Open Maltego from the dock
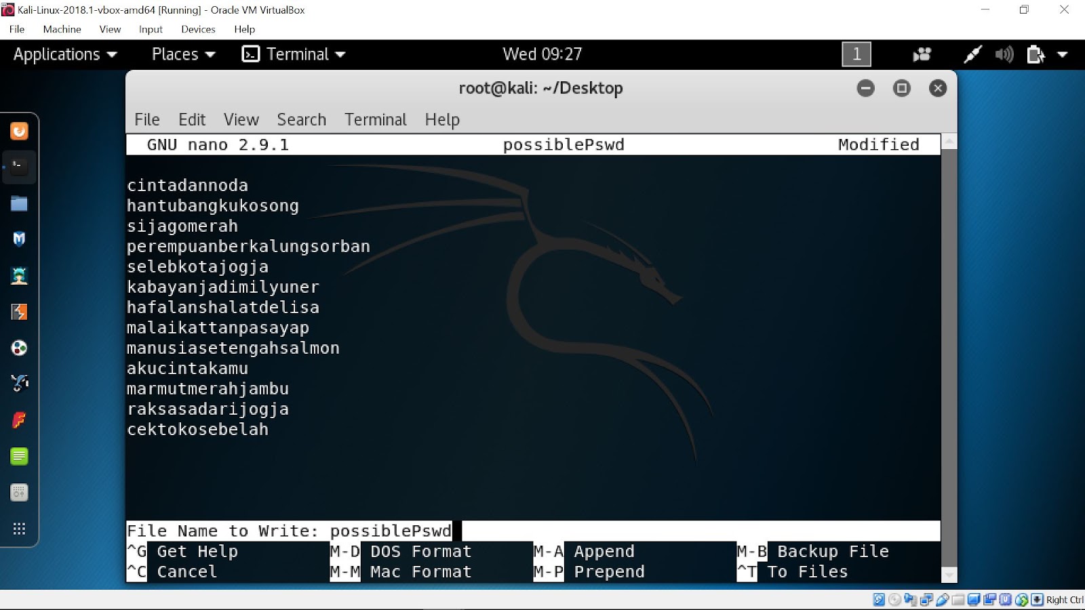 coord(19,348)
